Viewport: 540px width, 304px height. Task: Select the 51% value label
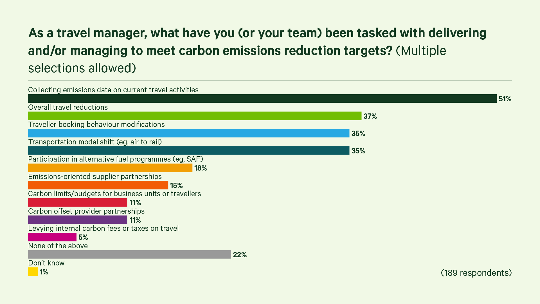pos(505,99)
